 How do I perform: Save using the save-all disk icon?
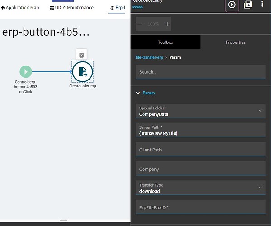(x=248, y=5)
